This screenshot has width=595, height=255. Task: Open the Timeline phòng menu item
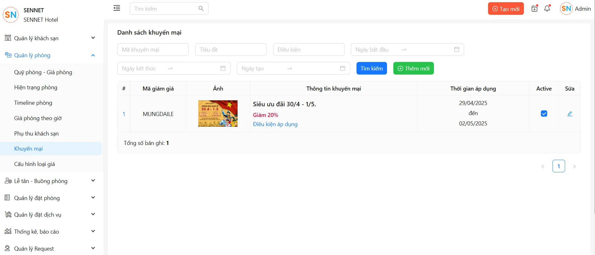pos(33,103)
